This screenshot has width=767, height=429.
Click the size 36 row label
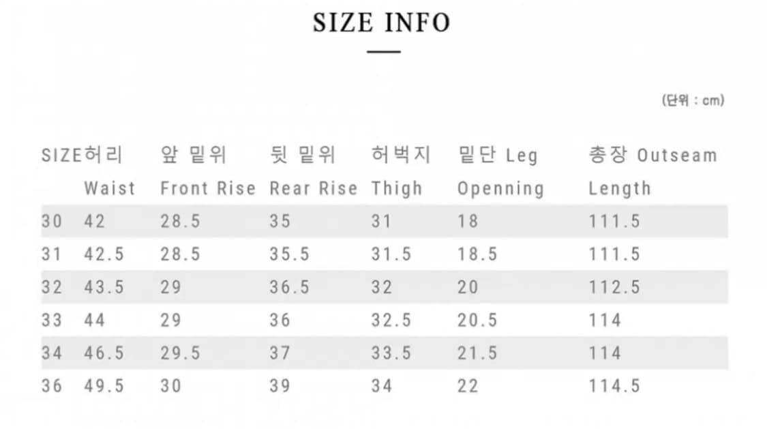(51, 386)
